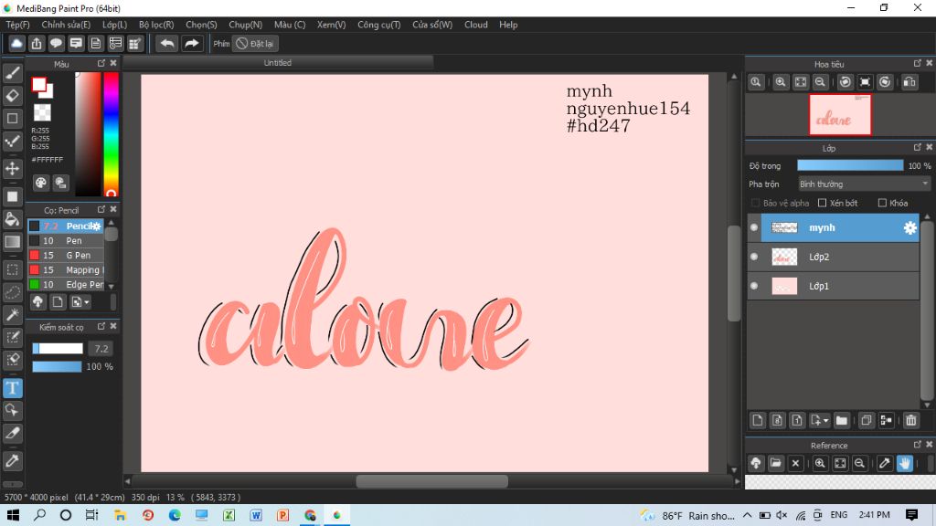Select the G Pen brush
The height and width of the screenshot is (526, 936).
(x=66, y=256)
